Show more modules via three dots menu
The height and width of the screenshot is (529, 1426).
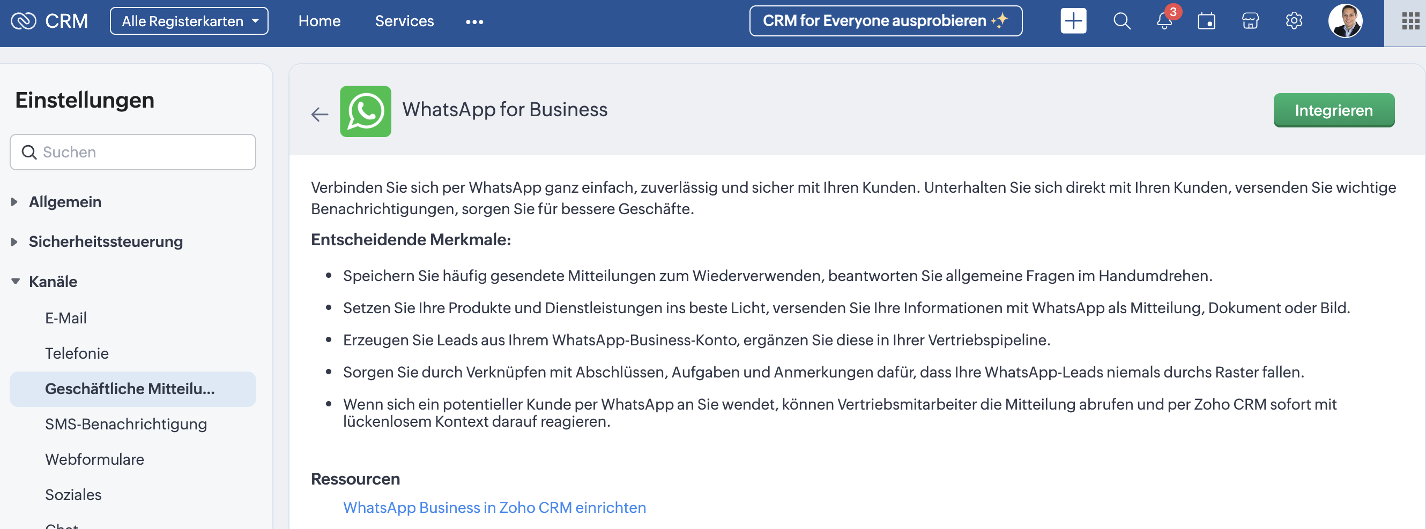(x=474, y=22)
